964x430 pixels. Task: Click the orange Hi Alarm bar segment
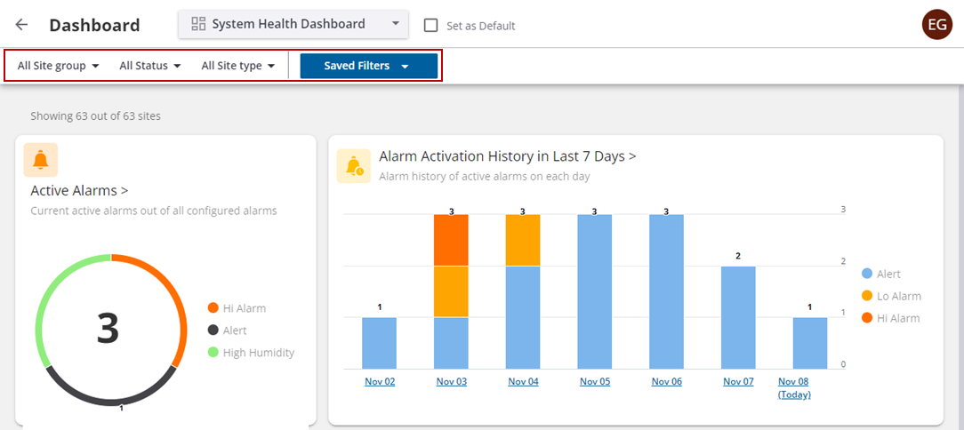451,240
